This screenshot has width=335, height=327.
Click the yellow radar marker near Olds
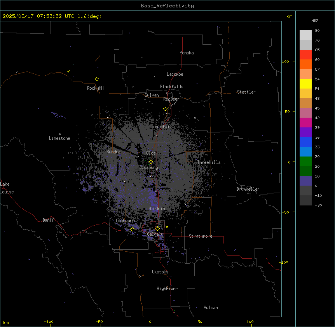[x=151, y=162]
